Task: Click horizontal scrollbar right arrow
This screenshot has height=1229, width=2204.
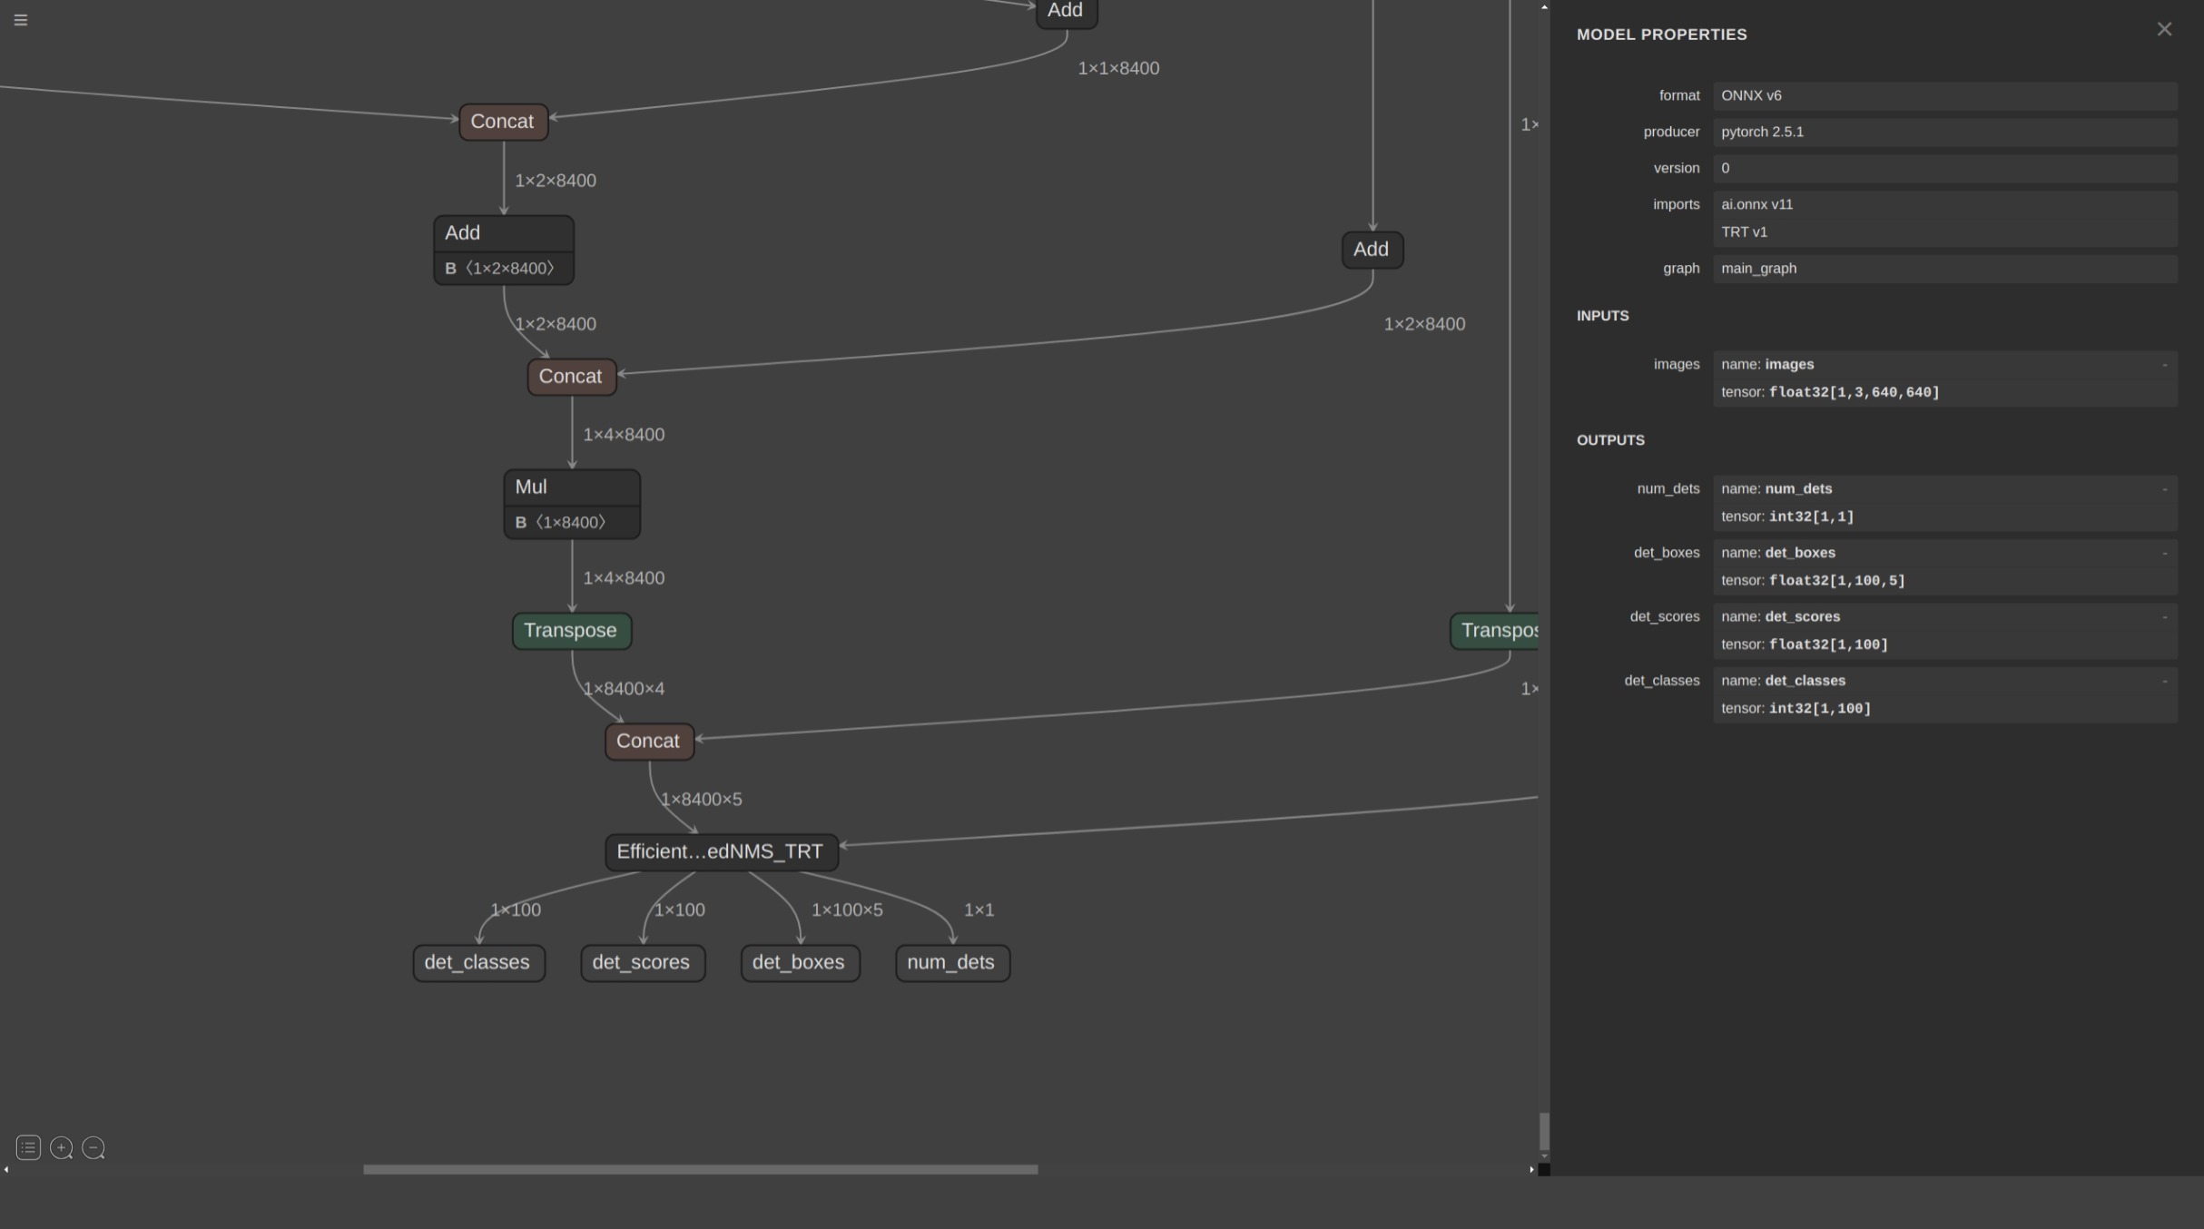Action: click(1531, 1170)
